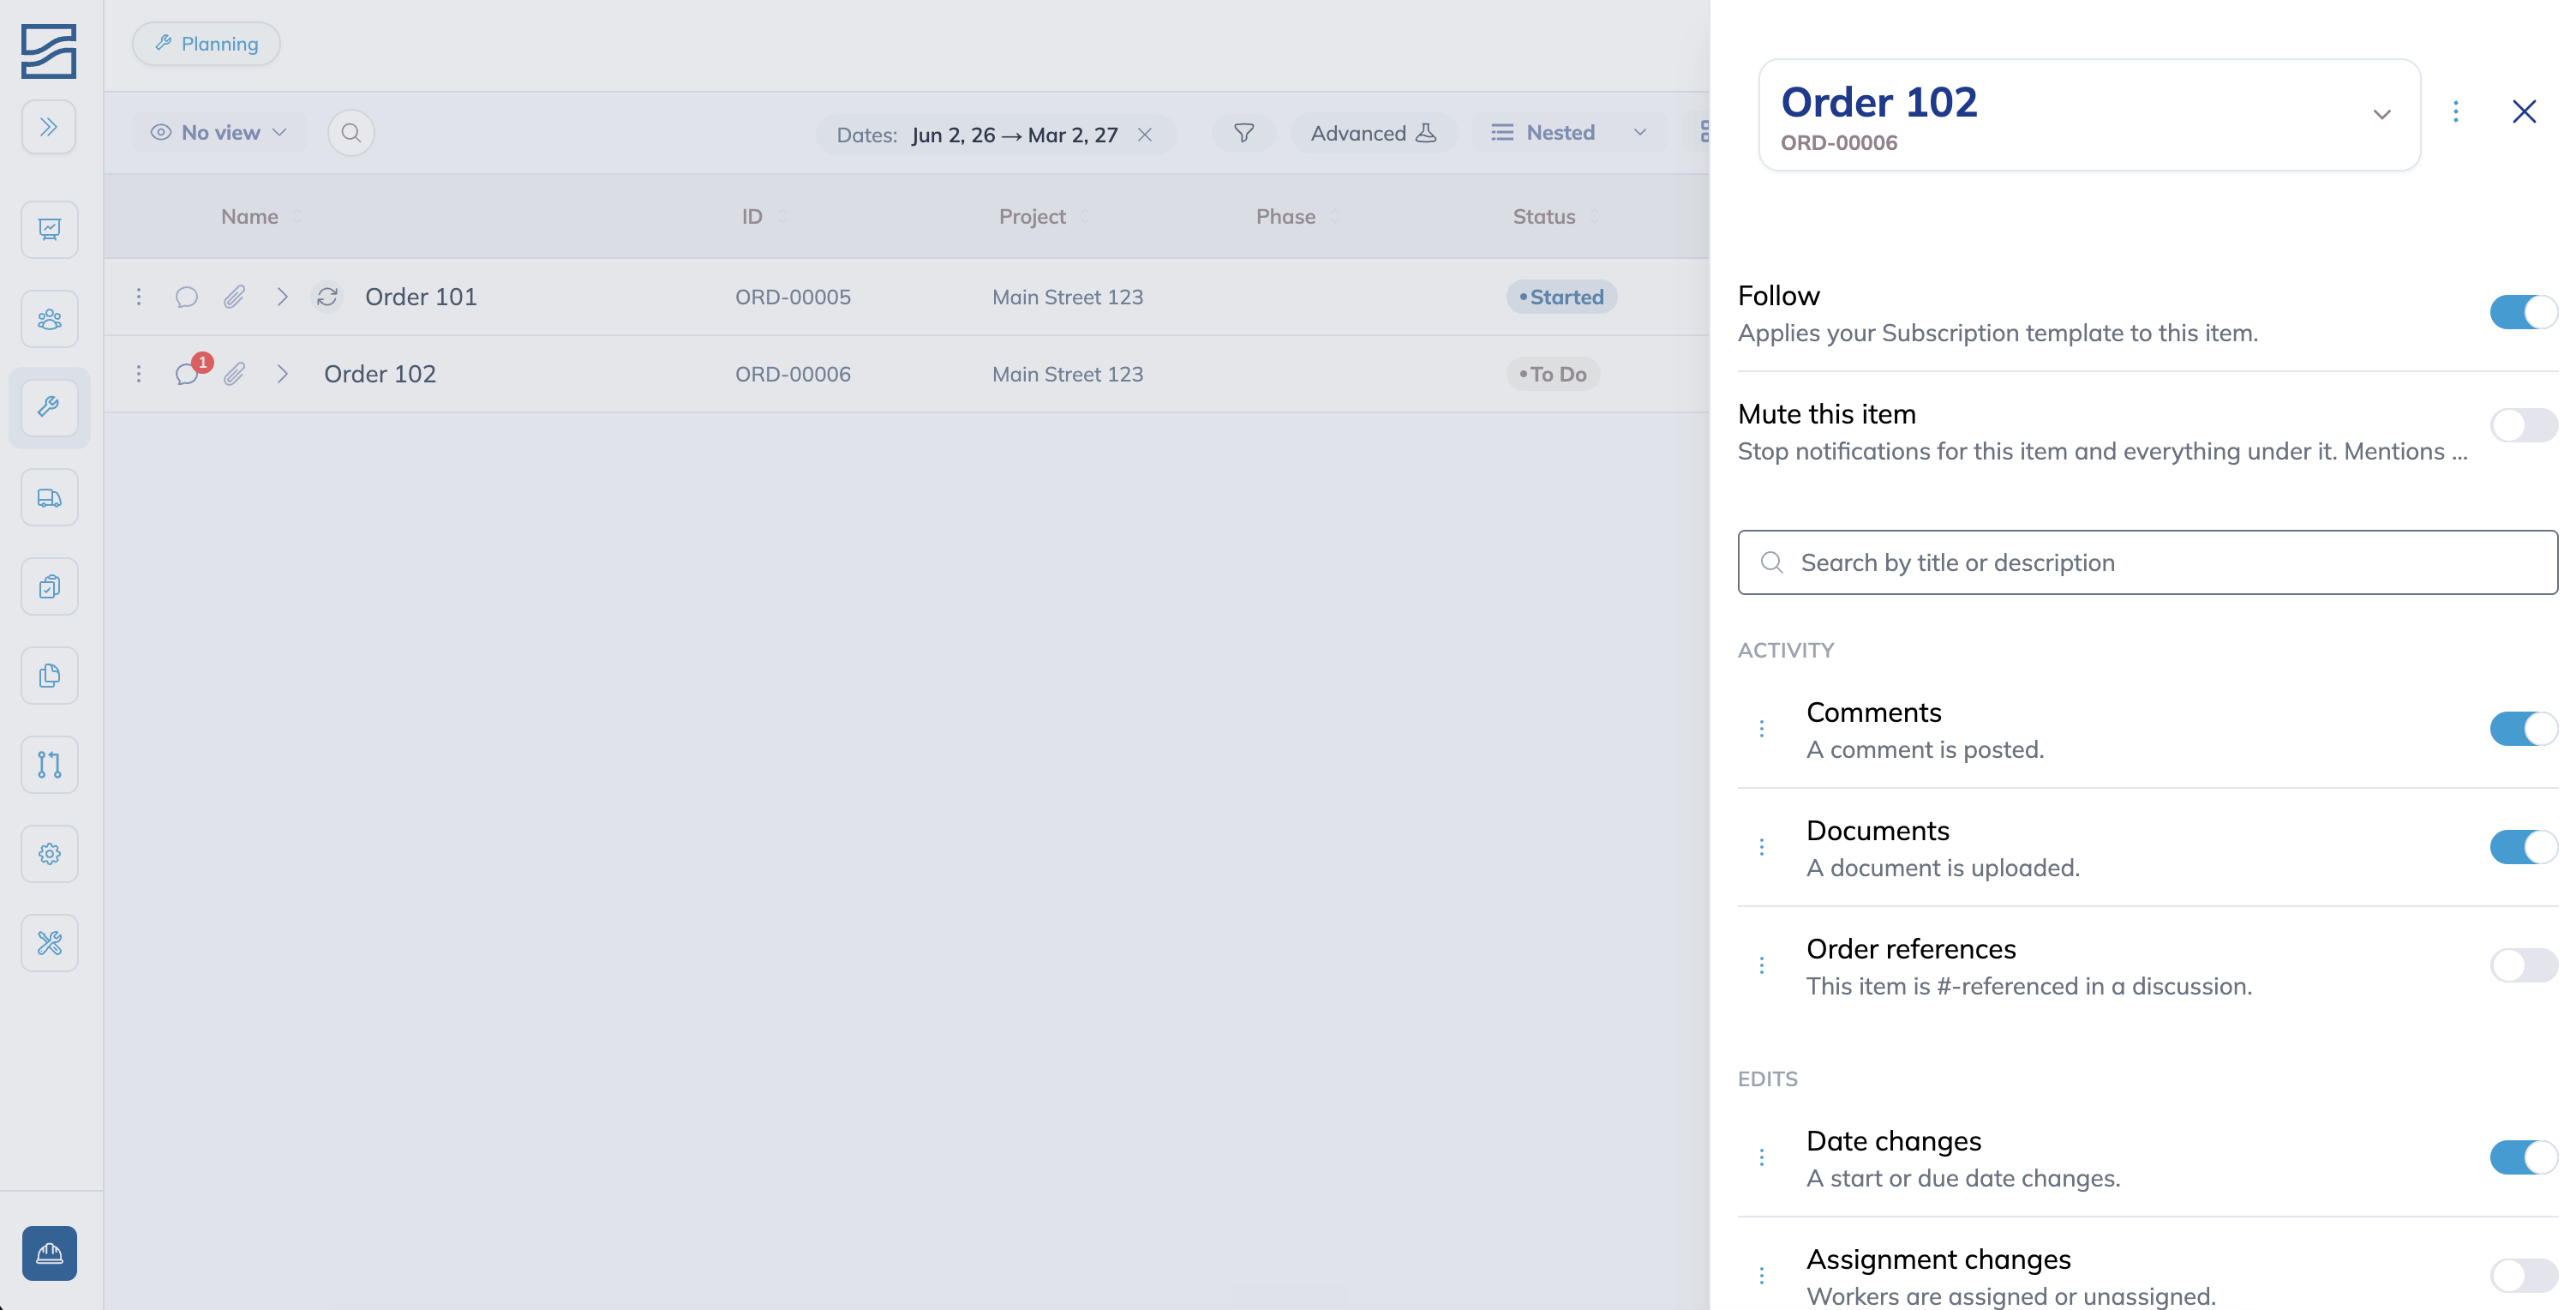The width and height of the screenshot is (2576, 1310).
Task: Focus the Search by title or description field
Action: [2147, 562]
